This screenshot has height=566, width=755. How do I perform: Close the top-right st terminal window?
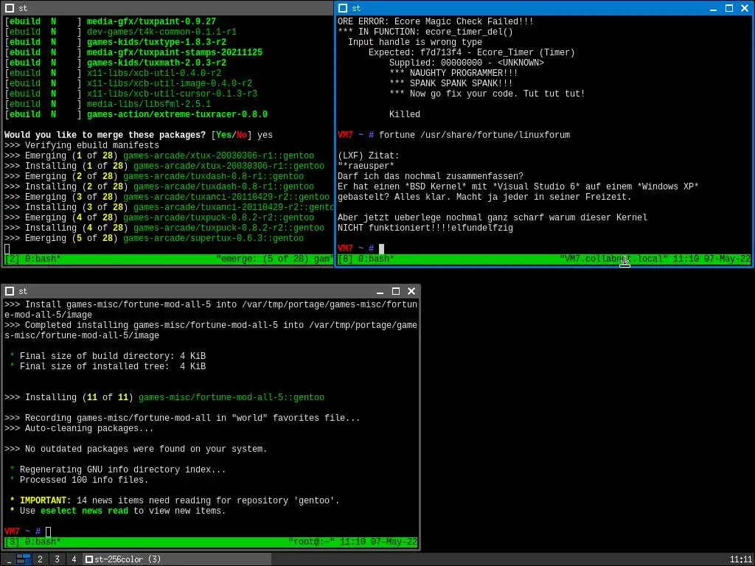(x=745, y=8)
